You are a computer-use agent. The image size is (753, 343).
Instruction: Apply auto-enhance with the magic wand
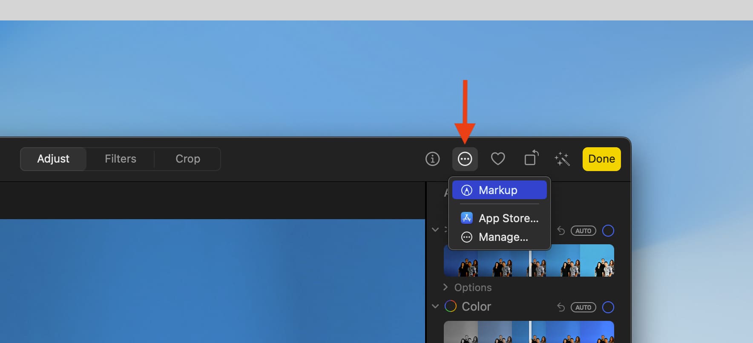(x=562, y=159)
